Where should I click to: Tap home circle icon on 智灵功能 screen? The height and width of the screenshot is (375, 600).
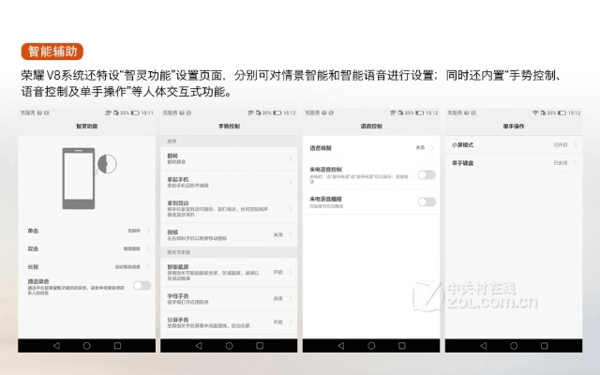tap(86, 345)
